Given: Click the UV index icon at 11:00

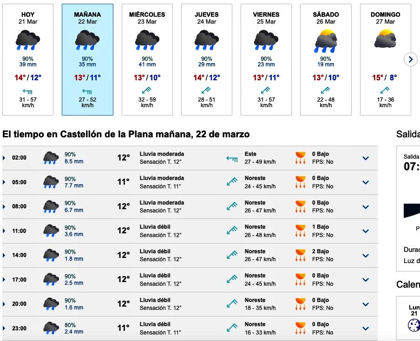Looking at the screenshot, I should pyautogui.click(x=301, y=231).
